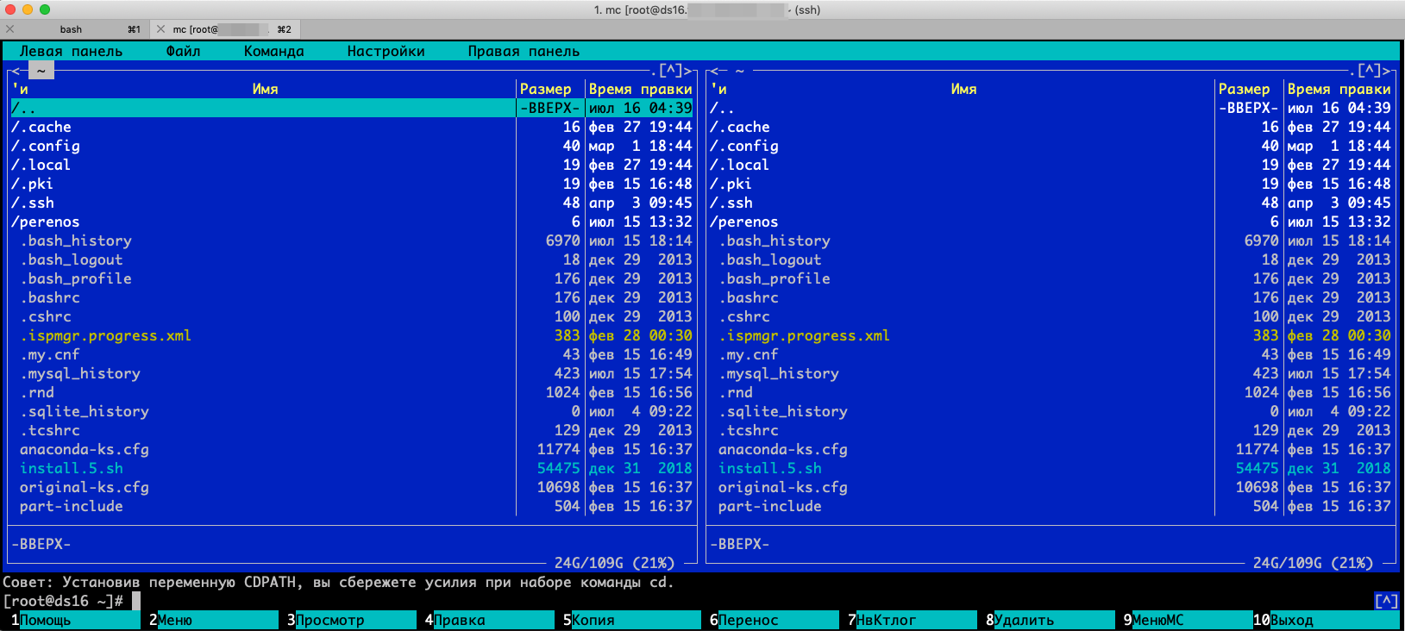Click left panel history back arrow
The width and height of the screenshot is (1405, 631).
(16, 71)
